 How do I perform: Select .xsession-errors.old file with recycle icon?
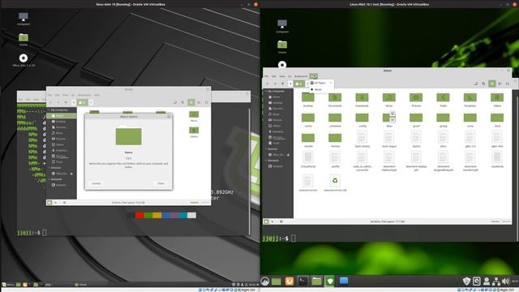(335, 183)
